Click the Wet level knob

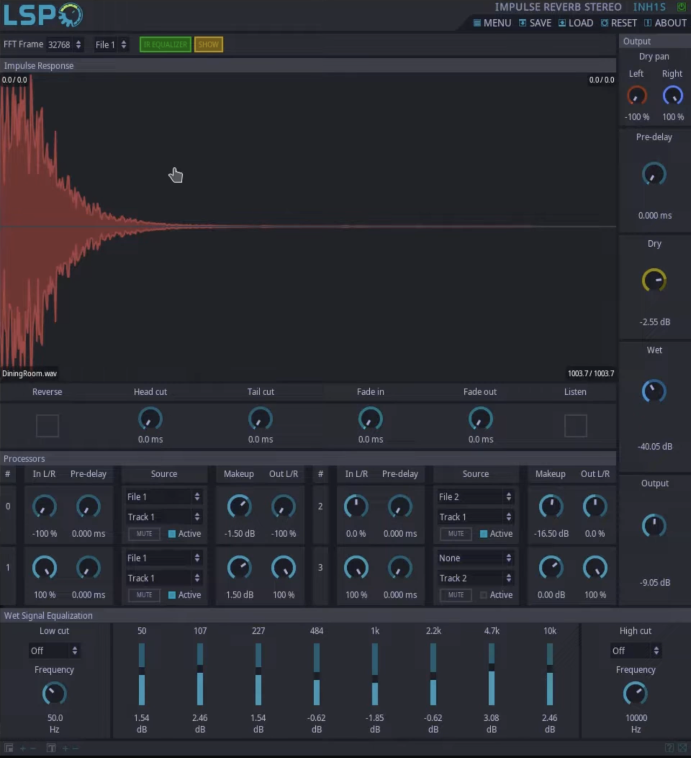(x=654, y=391)
